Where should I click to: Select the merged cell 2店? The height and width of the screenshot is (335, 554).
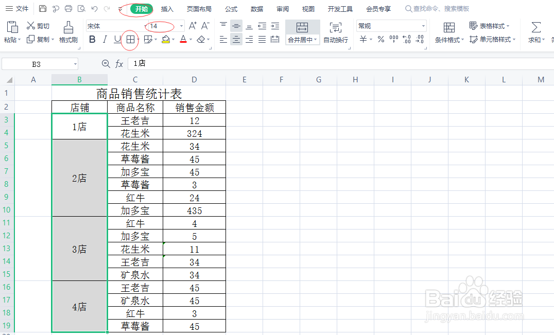click(x=79, y=178)
